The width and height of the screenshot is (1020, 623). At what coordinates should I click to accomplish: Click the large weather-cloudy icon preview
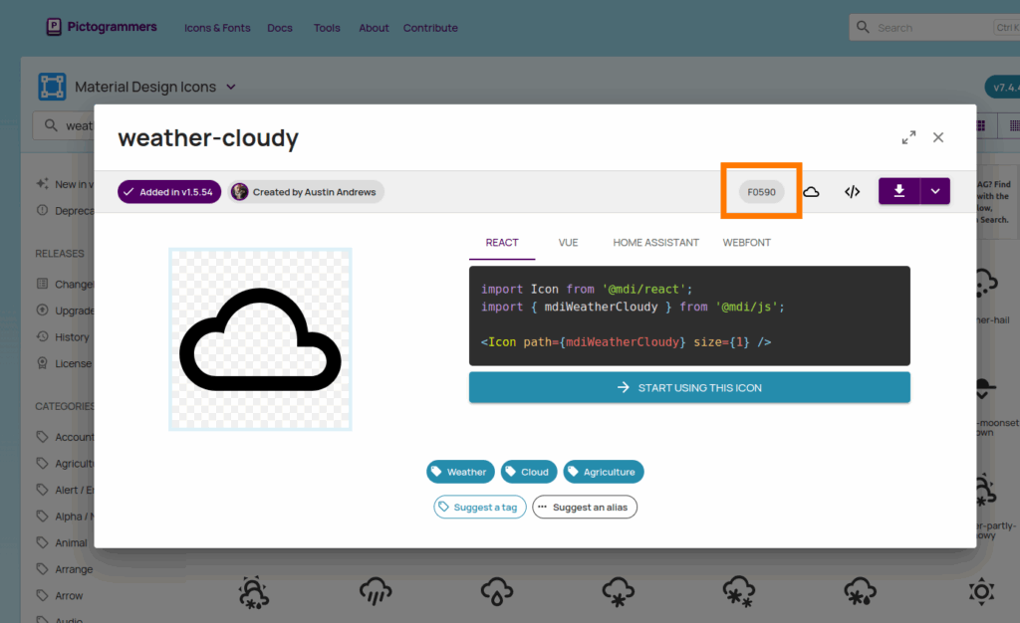point(260,339)
